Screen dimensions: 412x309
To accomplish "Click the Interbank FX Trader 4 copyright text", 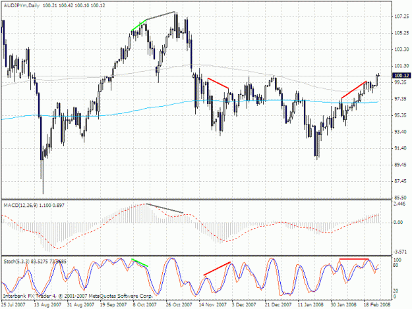I will coord(78,296).
